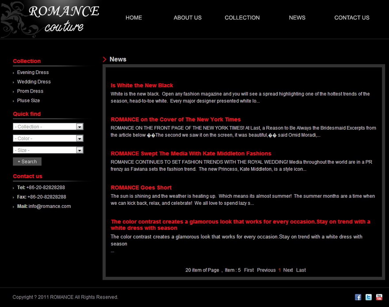Click the 'ROMANCE CONTINUES TO SET FASHION TRENDS' excerpt
The image size is (389, 307).
(x=241, y=165)
